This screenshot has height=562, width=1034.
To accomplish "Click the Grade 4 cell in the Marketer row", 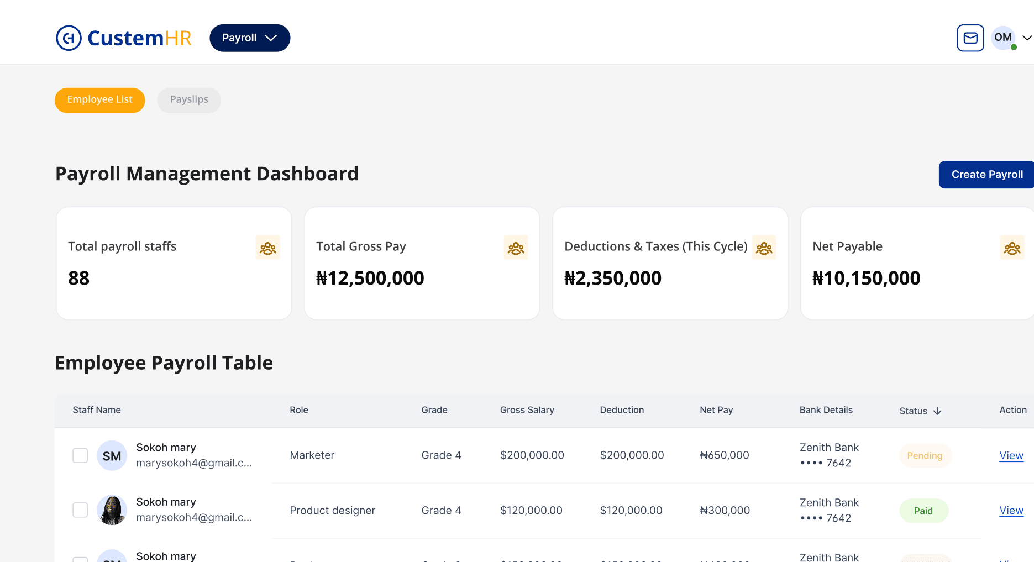I will [442, 455].
